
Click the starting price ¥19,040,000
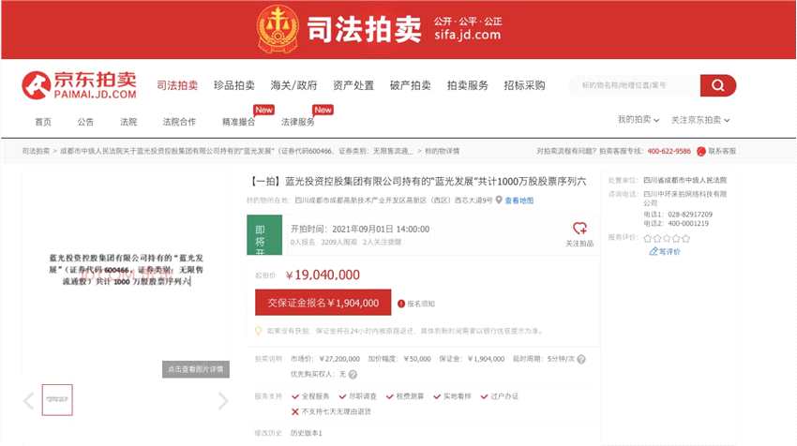[x=323, y=275]
